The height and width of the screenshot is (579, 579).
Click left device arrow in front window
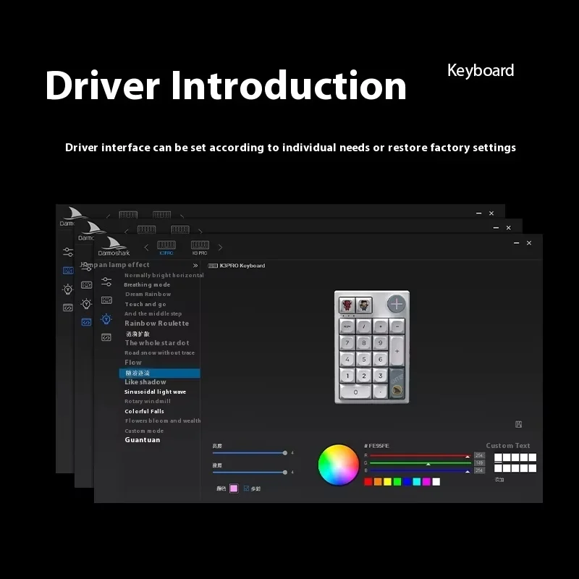pyautogui.click(x=146, y=247)
